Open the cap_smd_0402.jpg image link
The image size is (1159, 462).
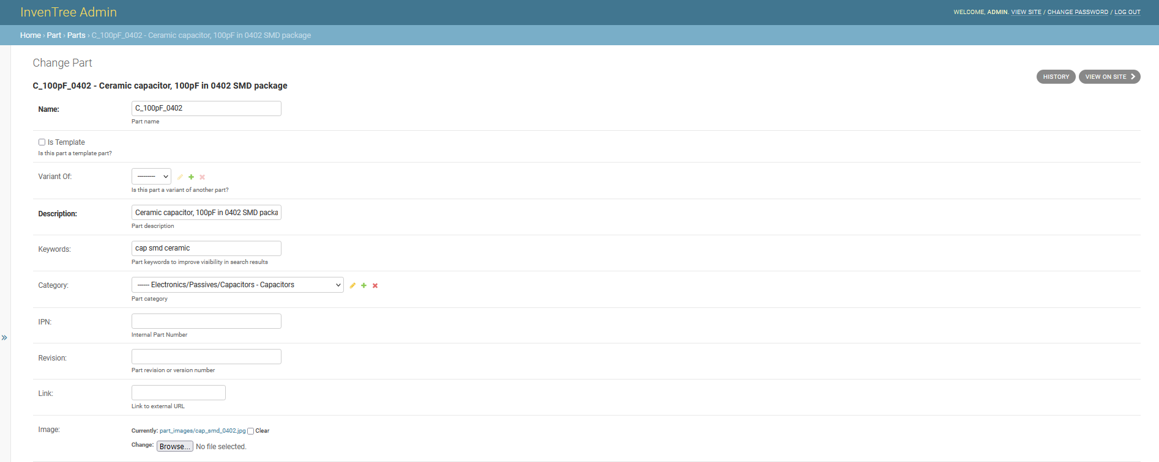pos(202,431)
